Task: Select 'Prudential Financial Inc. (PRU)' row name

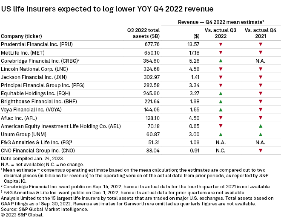Action: tap(37, 44)
